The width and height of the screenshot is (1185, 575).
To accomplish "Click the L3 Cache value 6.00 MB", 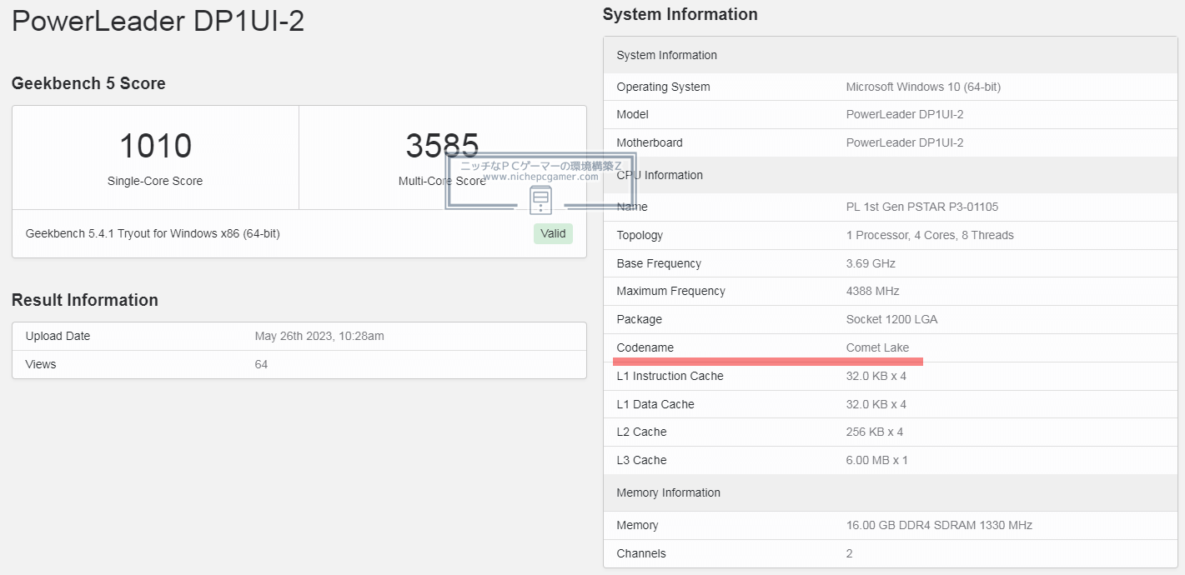I will [x=876, y=460].
